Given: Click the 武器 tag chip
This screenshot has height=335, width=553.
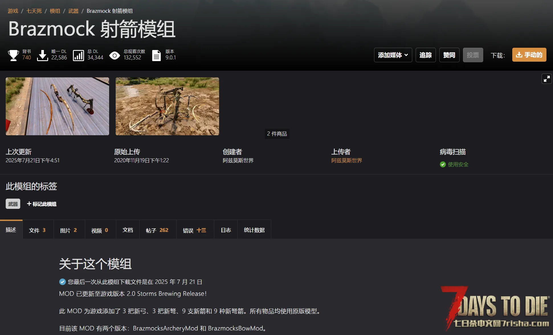Looking at the screenshot, I should coord(13,204).
